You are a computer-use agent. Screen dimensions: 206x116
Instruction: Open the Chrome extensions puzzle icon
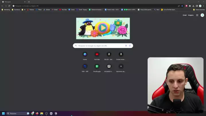(190, 6)
